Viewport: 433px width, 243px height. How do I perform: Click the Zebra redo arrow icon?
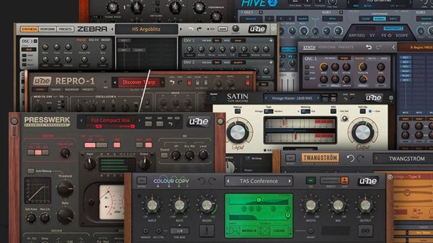200,29
